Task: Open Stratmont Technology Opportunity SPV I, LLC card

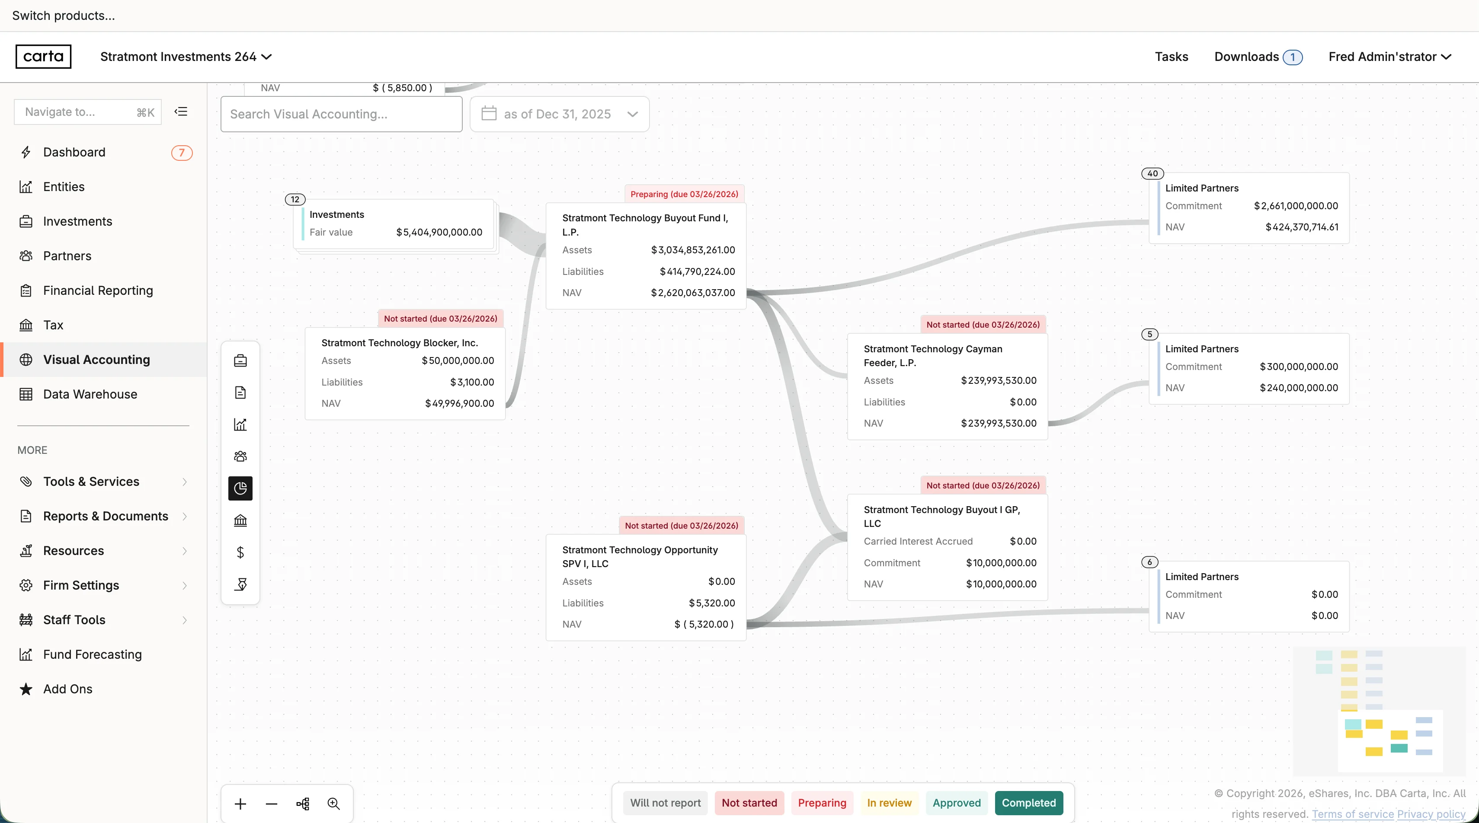Action: [x=645, y=588]
